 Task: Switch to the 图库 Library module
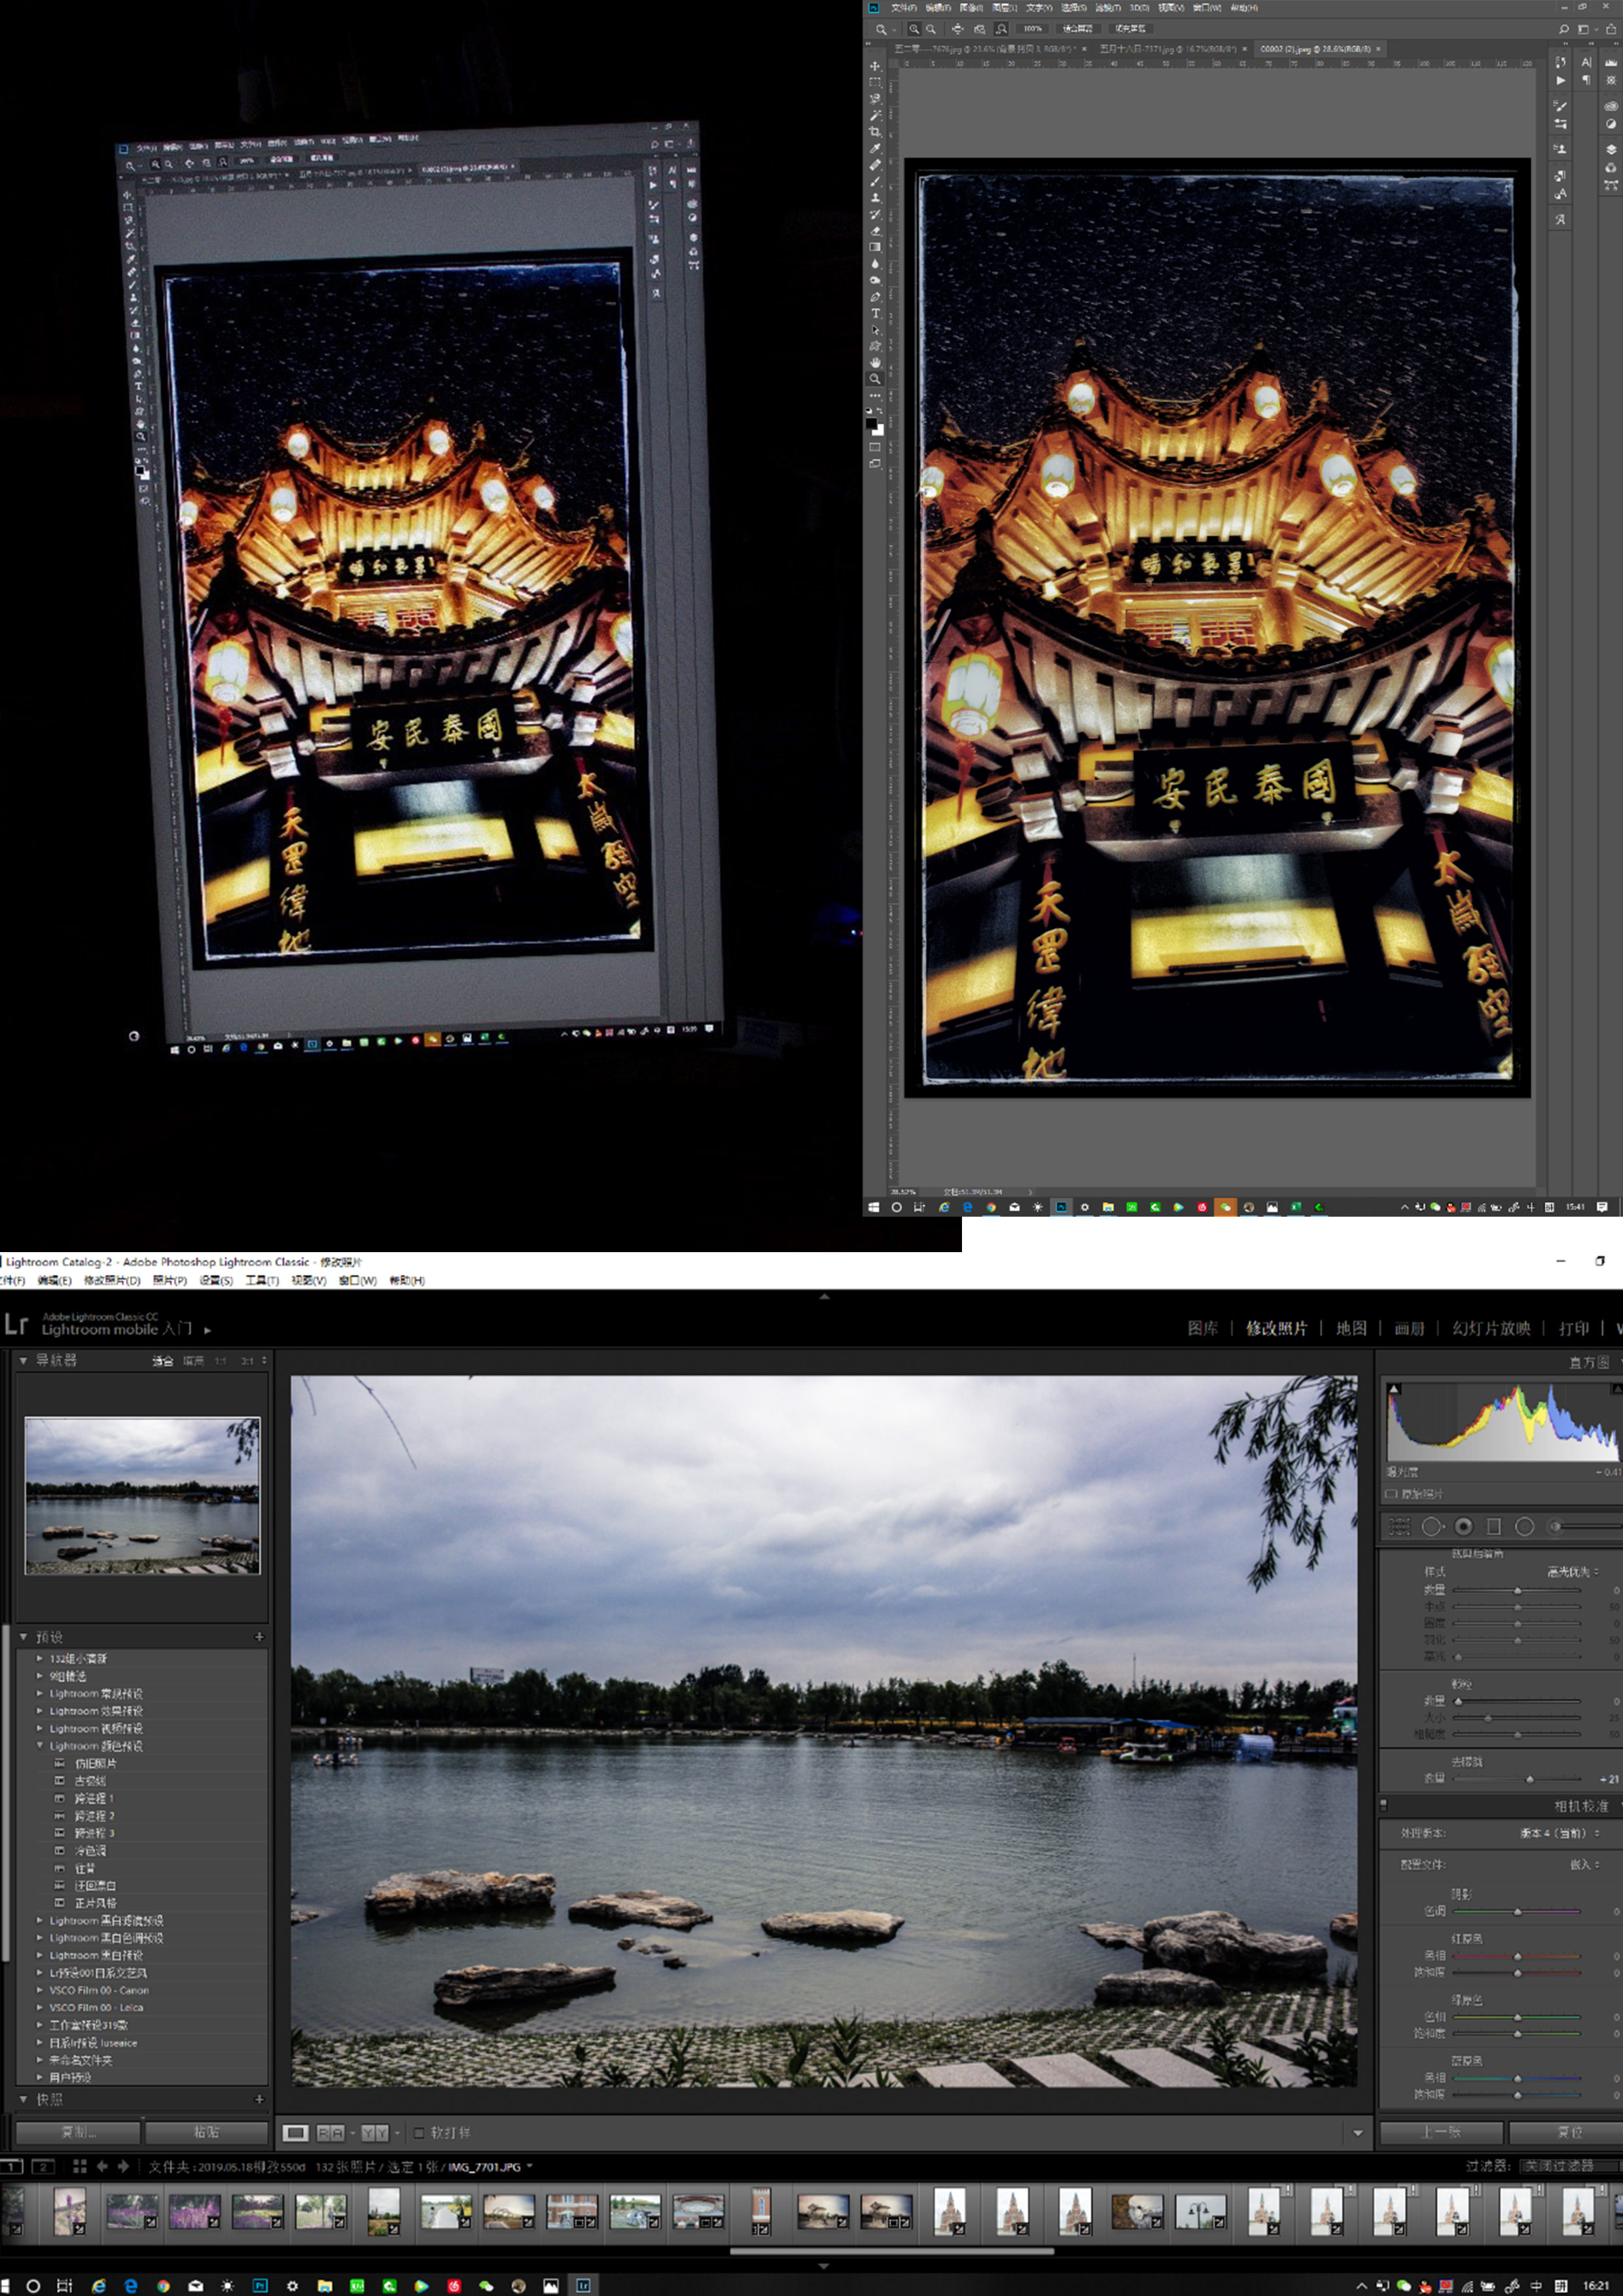(1202, 1328)
